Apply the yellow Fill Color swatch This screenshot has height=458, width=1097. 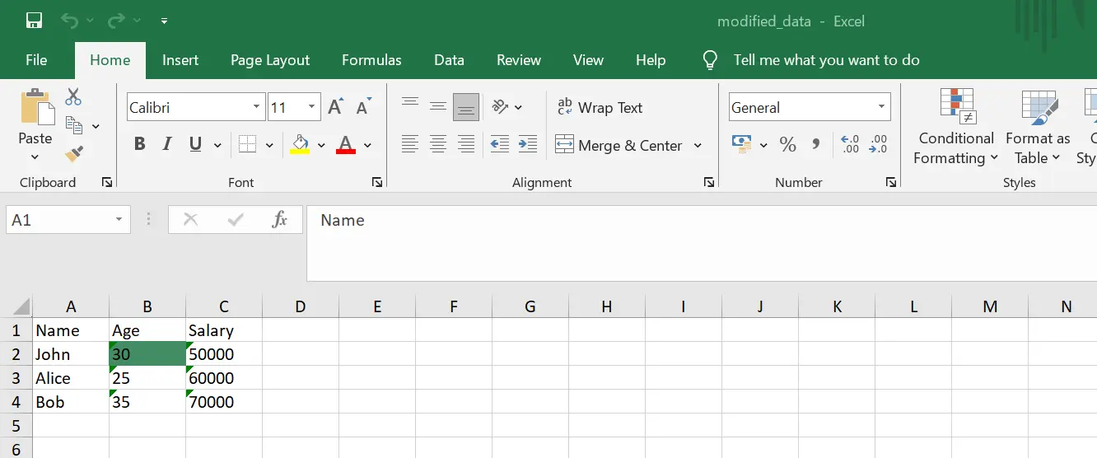(x=300, y=145)
